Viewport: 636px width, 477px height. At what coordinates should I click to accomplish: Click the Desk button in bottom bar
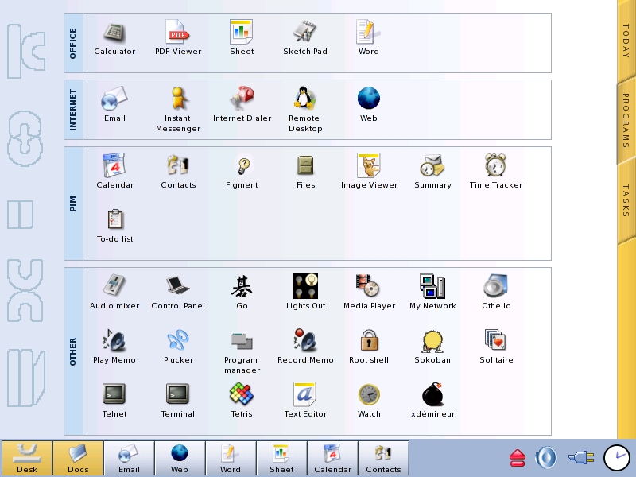coord(27,459)
